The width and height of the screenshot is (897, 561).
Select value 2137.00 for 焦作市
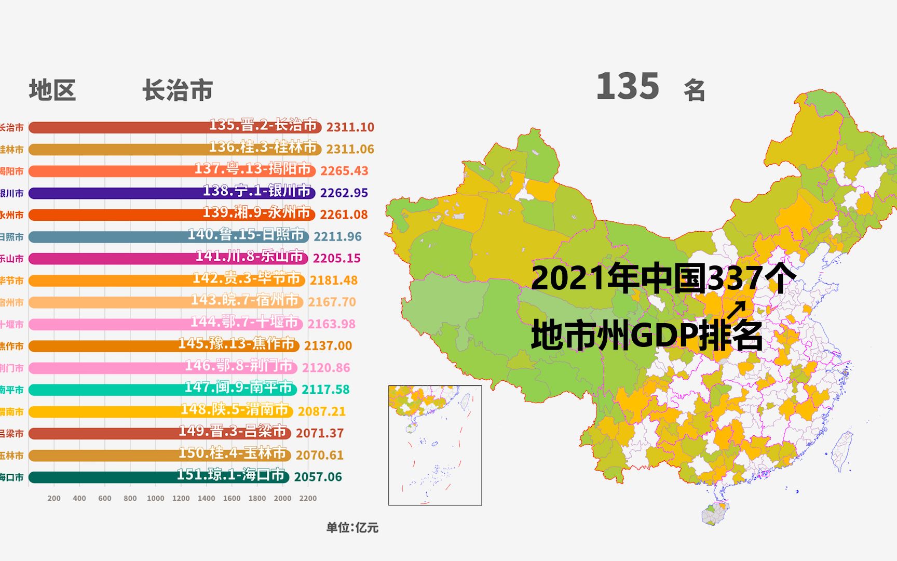point(328,346)
